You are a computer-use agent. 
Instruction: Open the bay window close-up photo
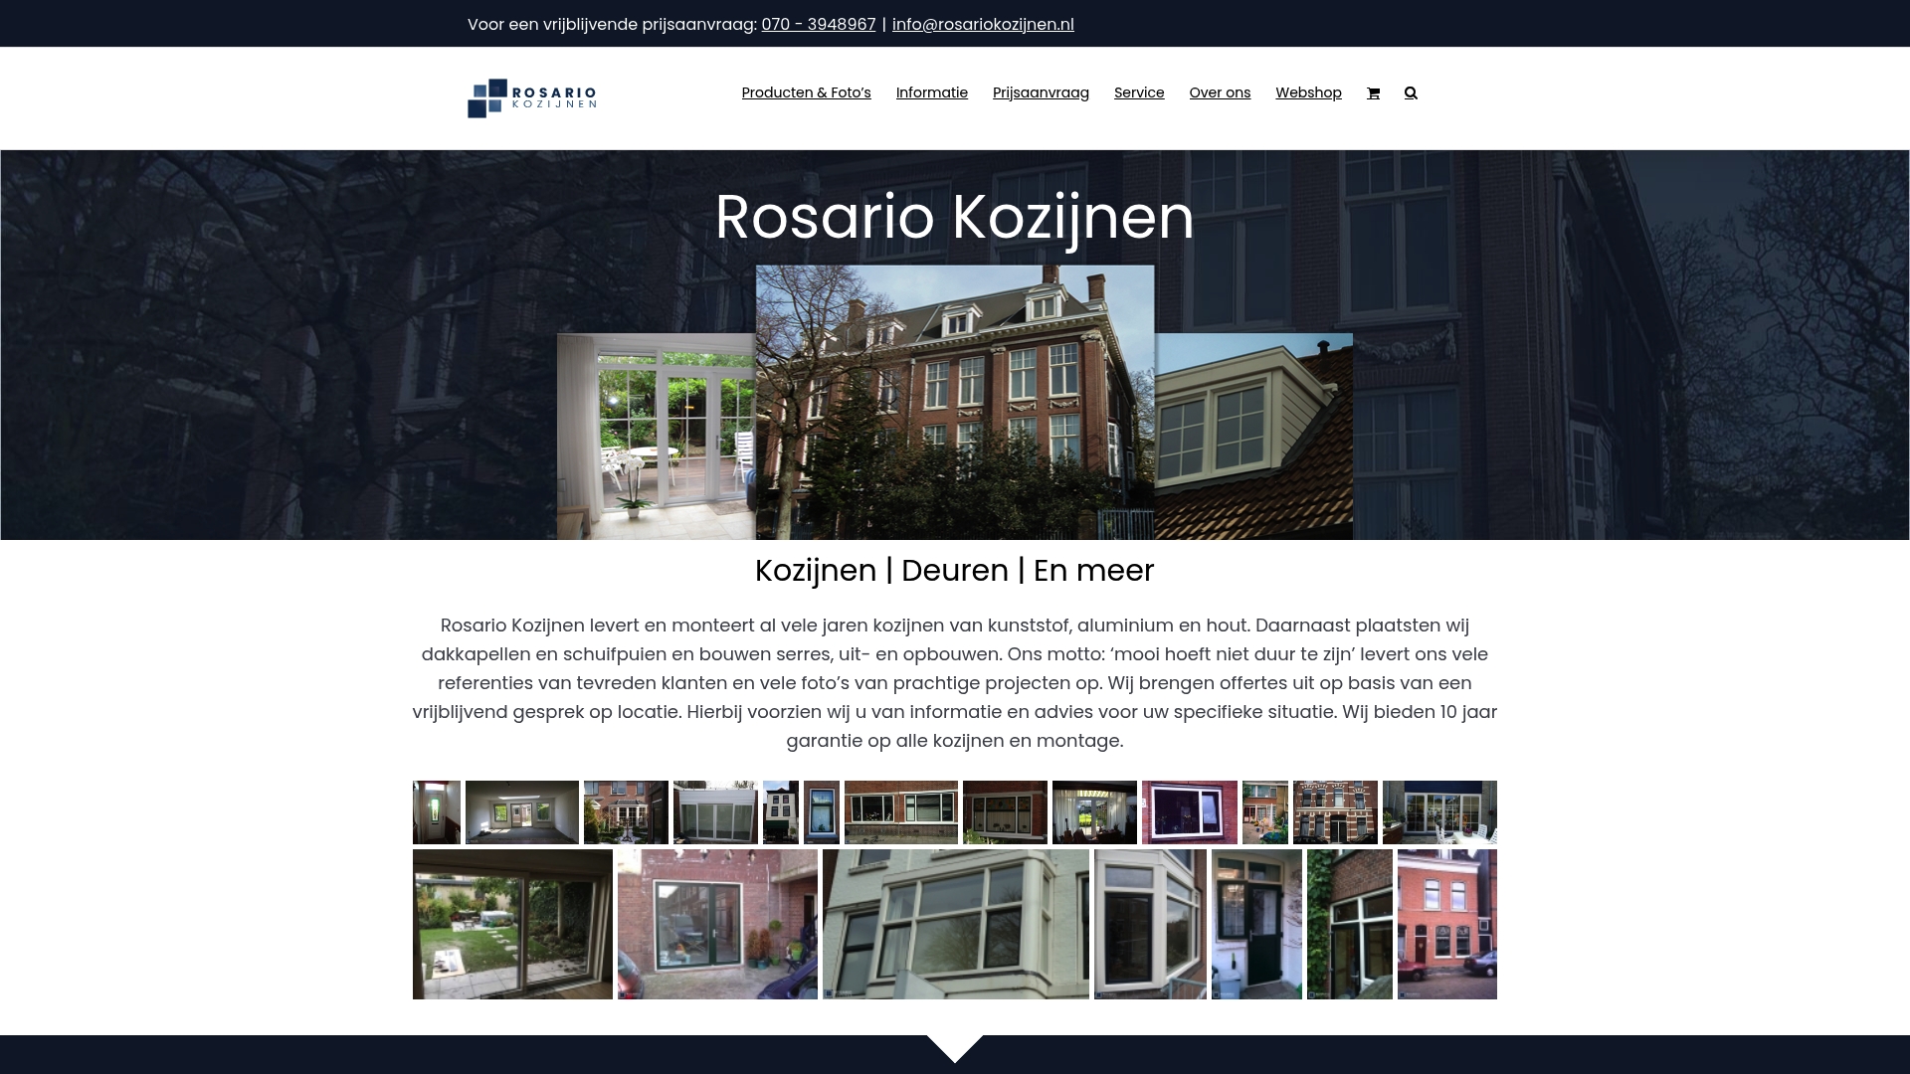955,924
